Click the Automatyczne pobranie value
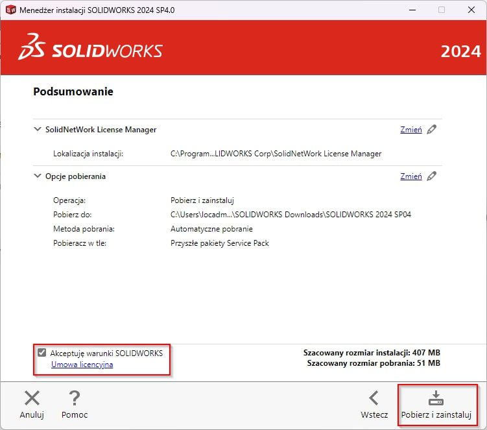 click(x=211, y=229)
